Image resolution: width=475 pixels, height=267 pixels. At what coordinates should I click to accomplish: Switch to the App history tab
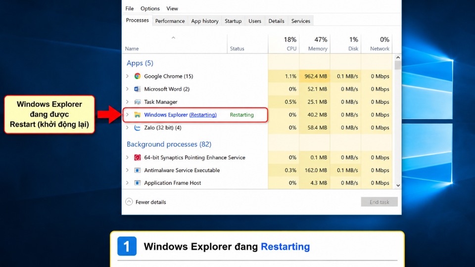[x=205, y=21]
